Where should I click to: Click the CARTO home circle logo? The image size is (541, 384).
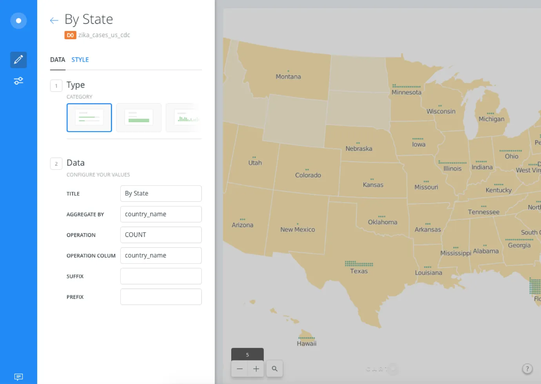pyautogui.click(x=18, y=21)
